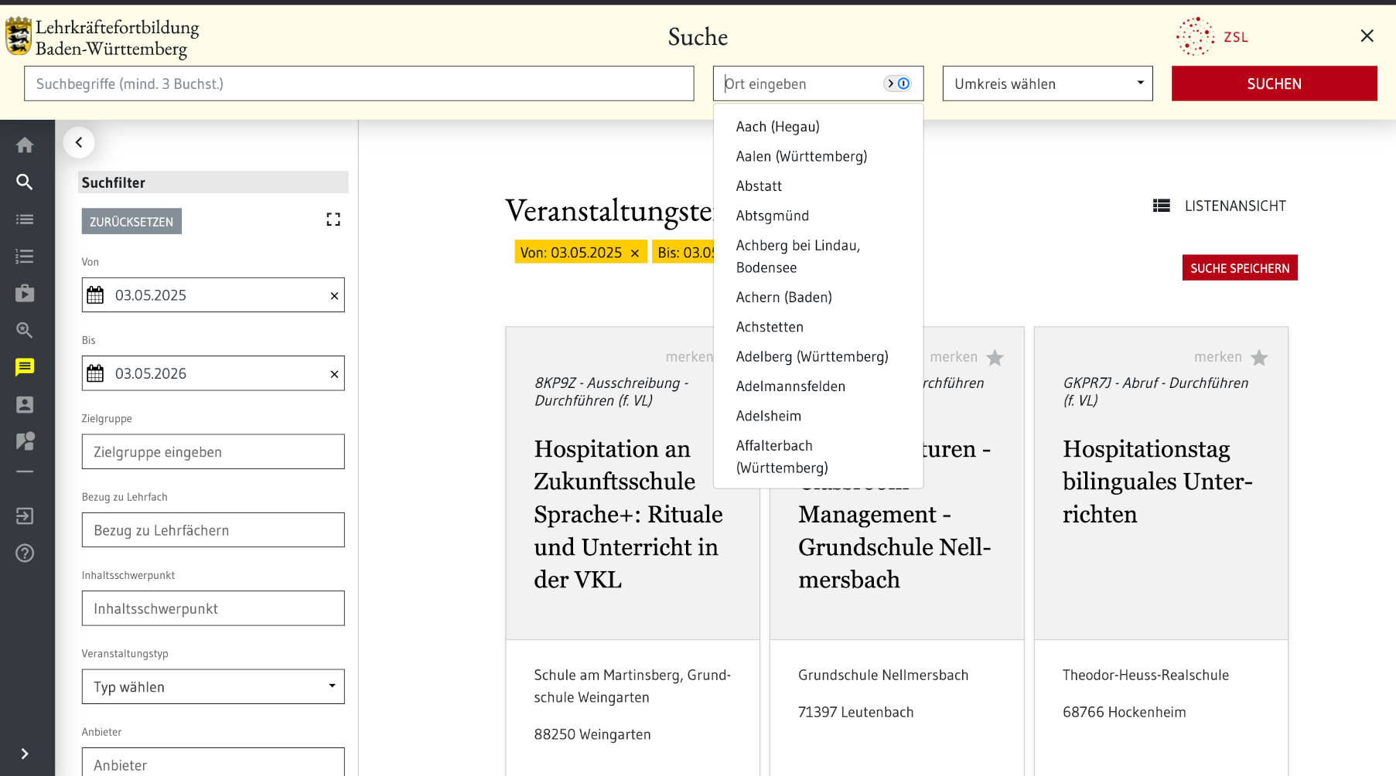This screenshot has height=776, width=1396.
Task: Toggle the location info switch in Ort field
Action: click(x=898, y=83)
